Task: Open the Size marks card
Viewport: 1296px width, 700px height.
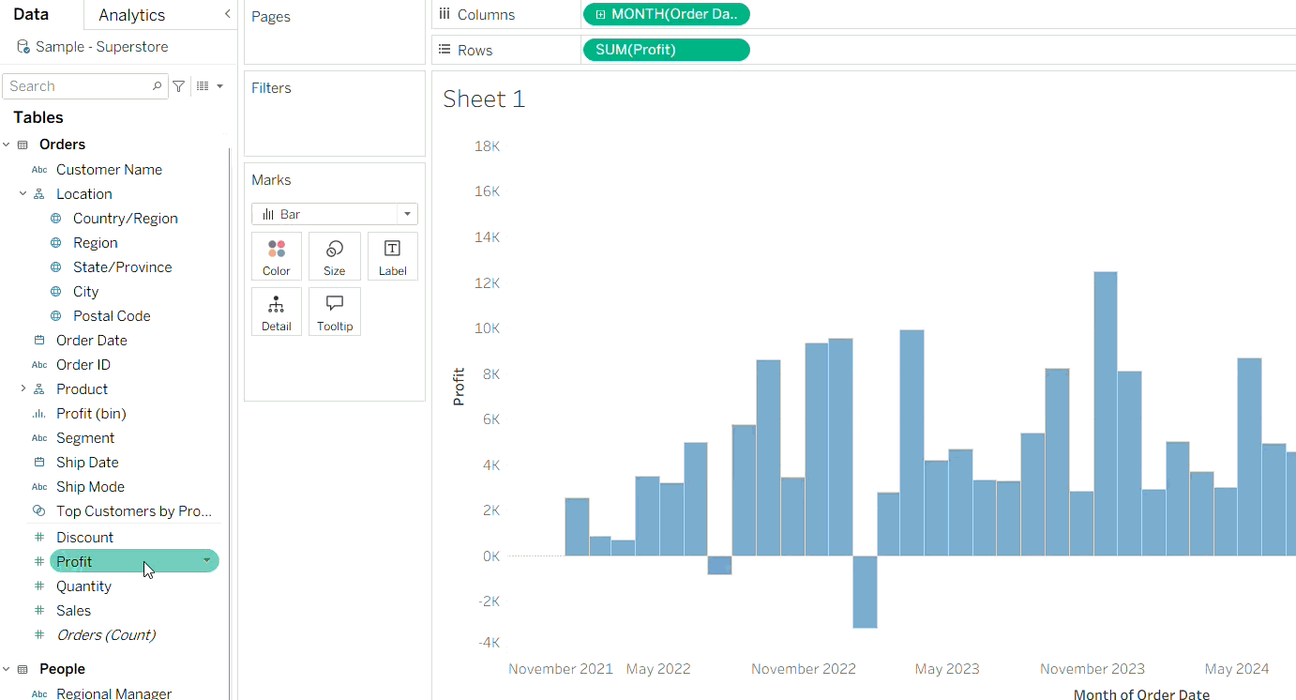Action: click(x=335, y=256)
